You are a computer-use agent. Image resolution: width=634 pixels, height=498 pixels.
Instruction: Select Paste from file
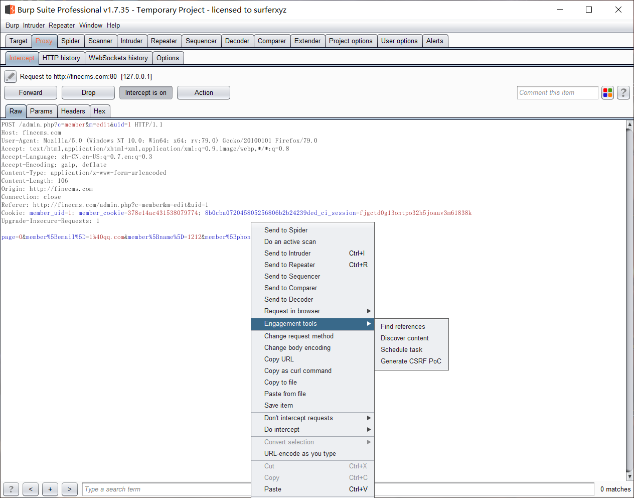312,394
